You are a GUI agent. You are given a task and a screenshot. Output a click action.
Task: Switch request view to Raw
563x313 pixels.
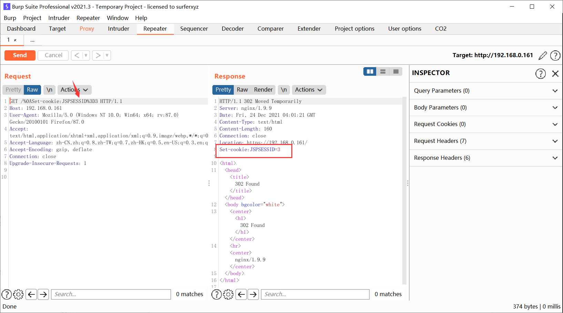pos(32,90)
